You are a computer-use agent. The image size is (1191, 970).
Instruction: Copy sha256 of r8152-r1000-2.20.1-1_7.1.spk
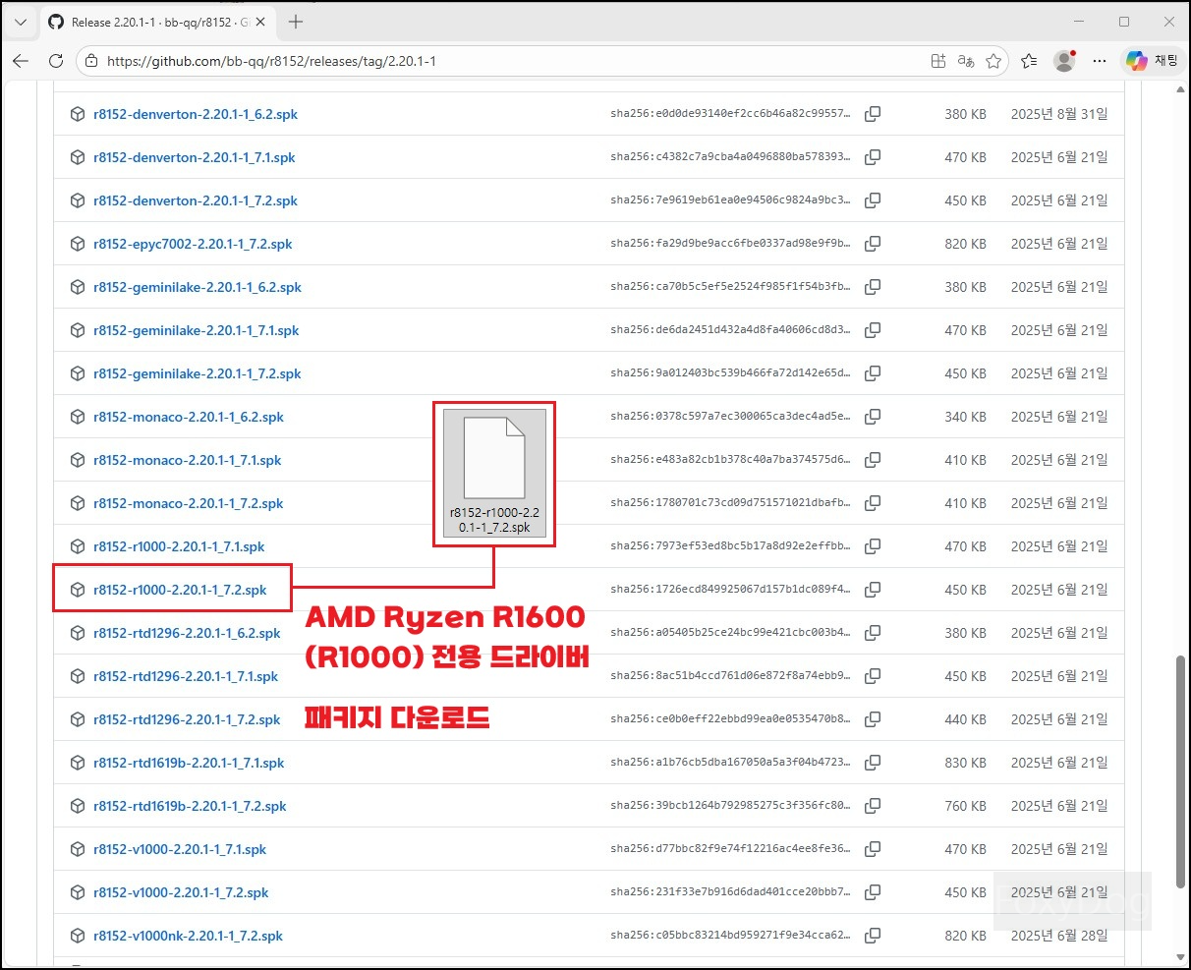point(872,546)
